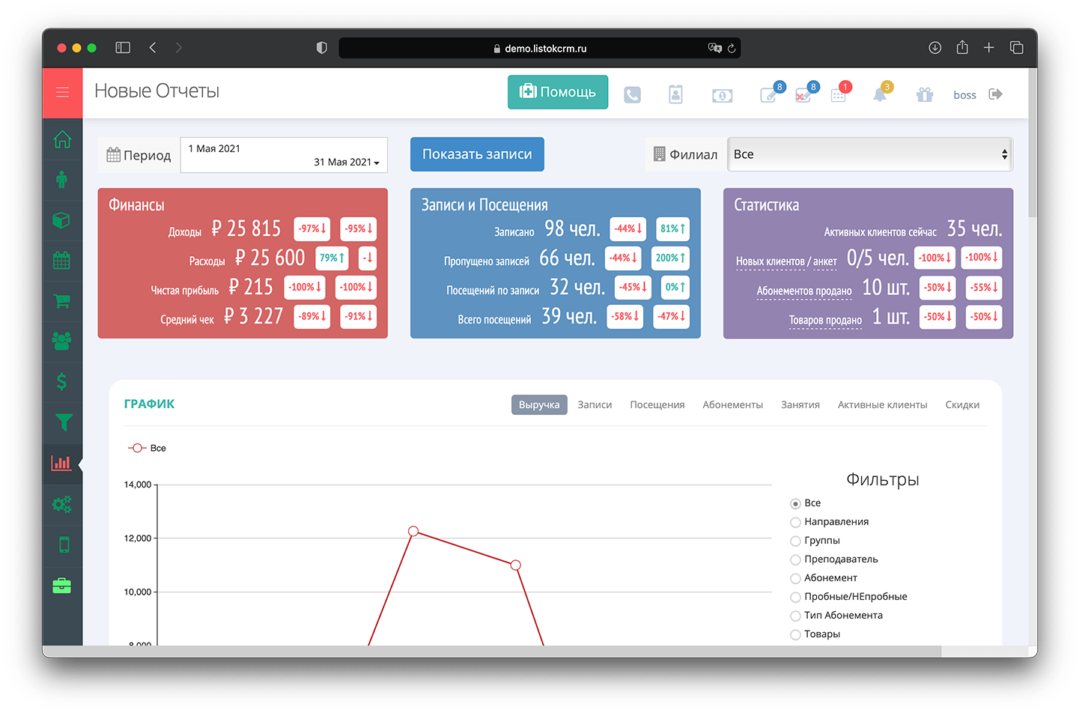Click the phone handset icon in header
Viewport: 1079px width, 713px height.
(x=633, y=95)
